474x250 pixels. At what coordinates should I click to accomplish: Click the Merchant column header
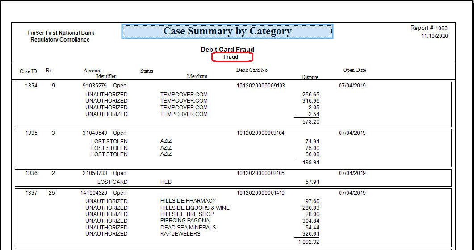pyautogui.click(x=197, y=76)
